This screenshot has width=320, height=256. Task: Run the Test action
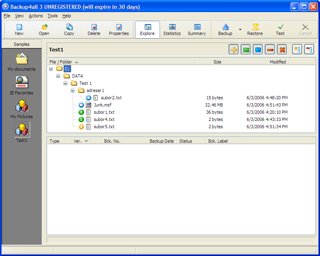point(280,30)
